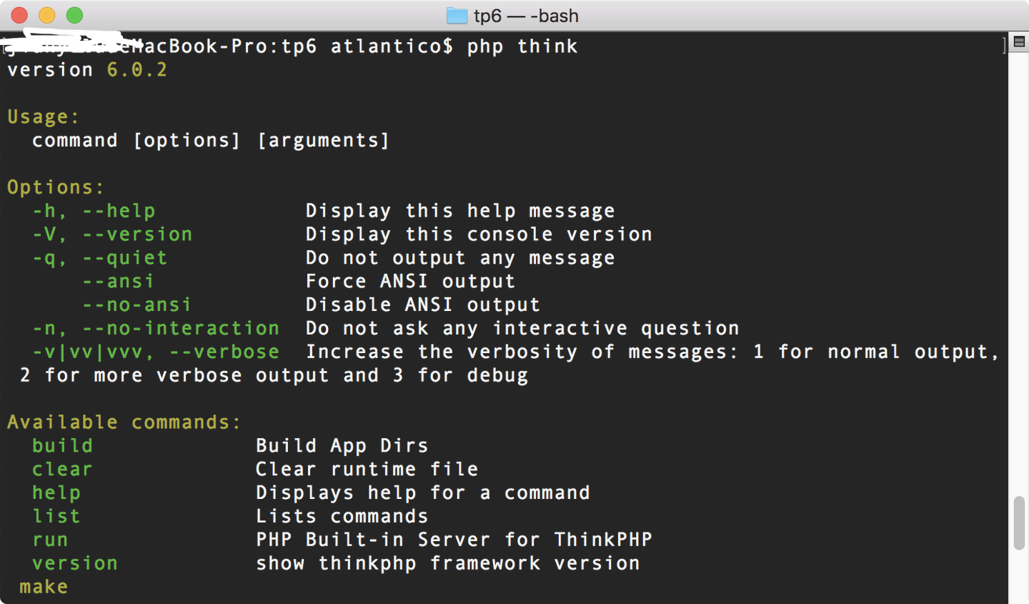Click the window title "tp6 — -bash"
Image resolution: width=1029 pixels, height=604 pixels.
pyautogui.click(x=526, y=16)
